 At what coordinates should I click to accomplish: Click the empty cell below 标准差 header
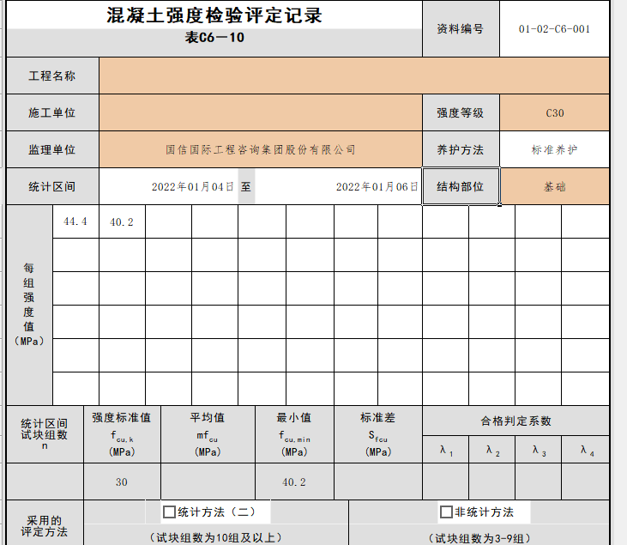click(378, 481)
